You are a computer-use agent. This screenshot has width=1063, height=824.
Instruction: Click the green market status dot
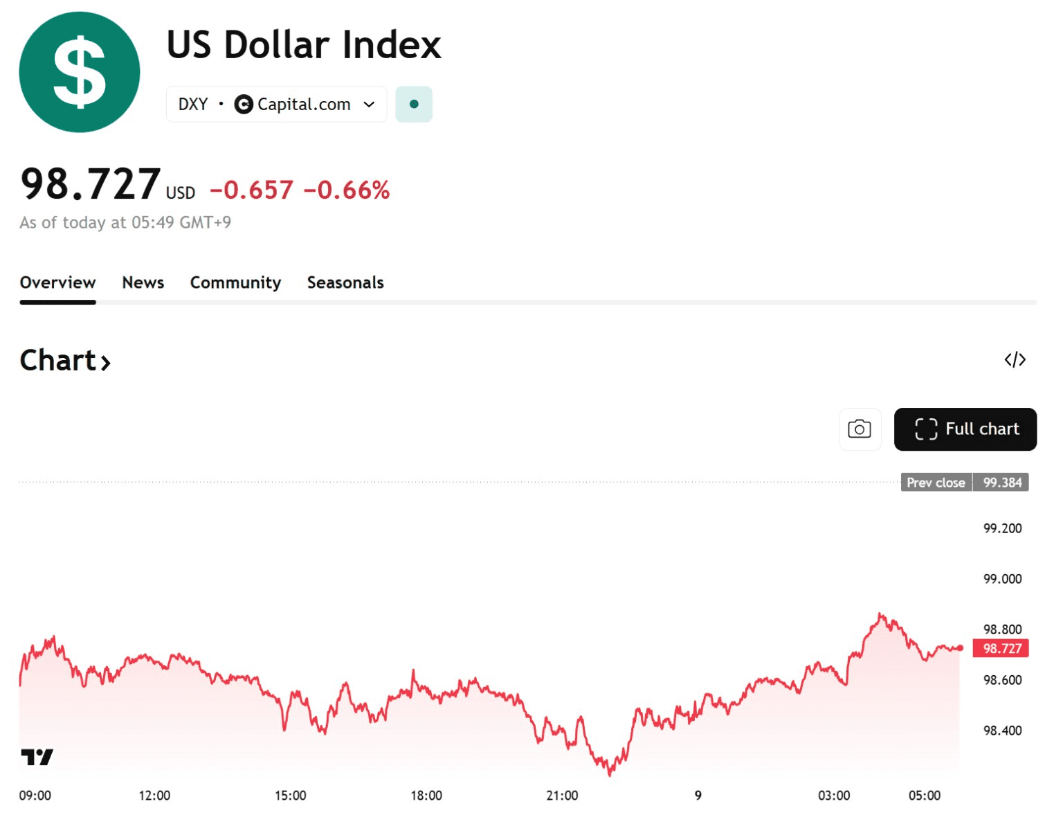(x=414, y=105)
